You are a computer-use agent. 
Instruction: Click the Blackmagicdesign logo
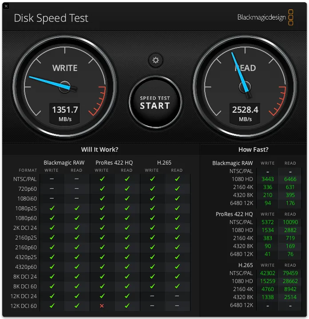[265, 17]
